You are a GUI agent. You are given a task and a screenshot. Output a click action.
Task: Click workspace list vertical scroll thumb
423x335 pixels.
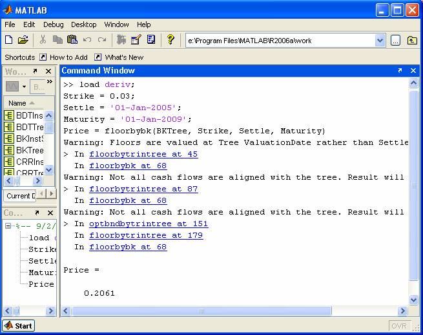(x=49, y=128)
